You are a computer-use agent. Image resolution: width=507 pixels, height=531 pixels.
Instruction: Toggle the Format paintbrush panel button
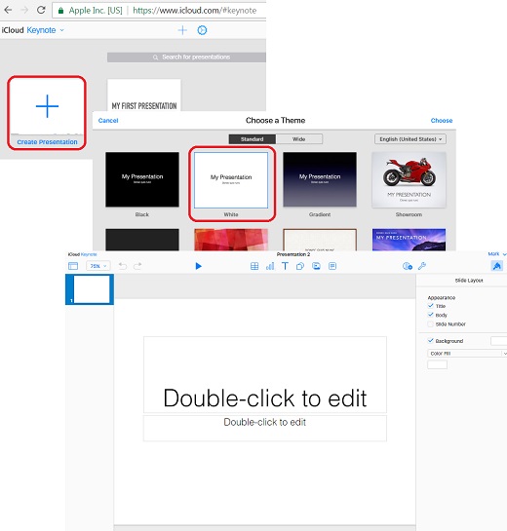(x=497, y=266)
